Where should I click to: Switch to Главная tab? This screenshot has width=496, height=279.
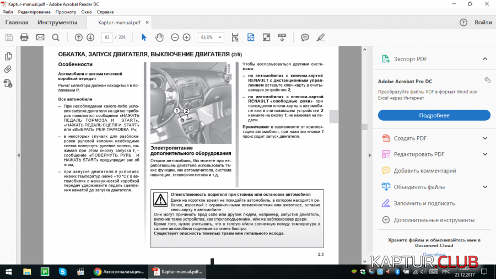pos(17,23)
